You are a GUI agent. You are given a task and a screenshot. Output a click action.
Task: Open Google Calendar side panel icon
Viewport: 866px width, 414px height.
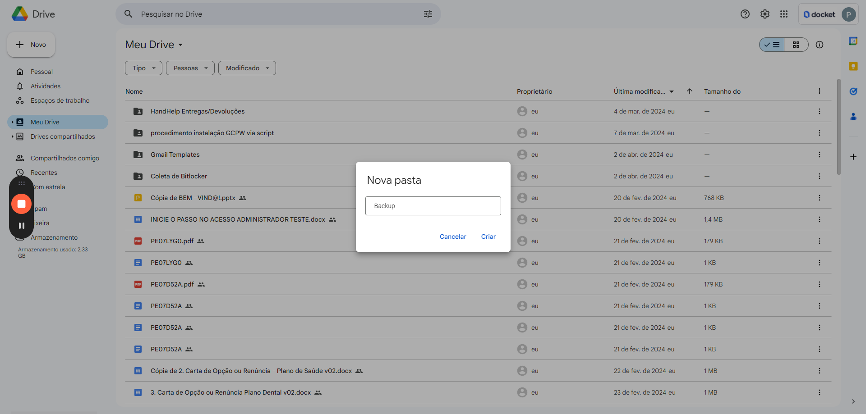tap(853, 41)
